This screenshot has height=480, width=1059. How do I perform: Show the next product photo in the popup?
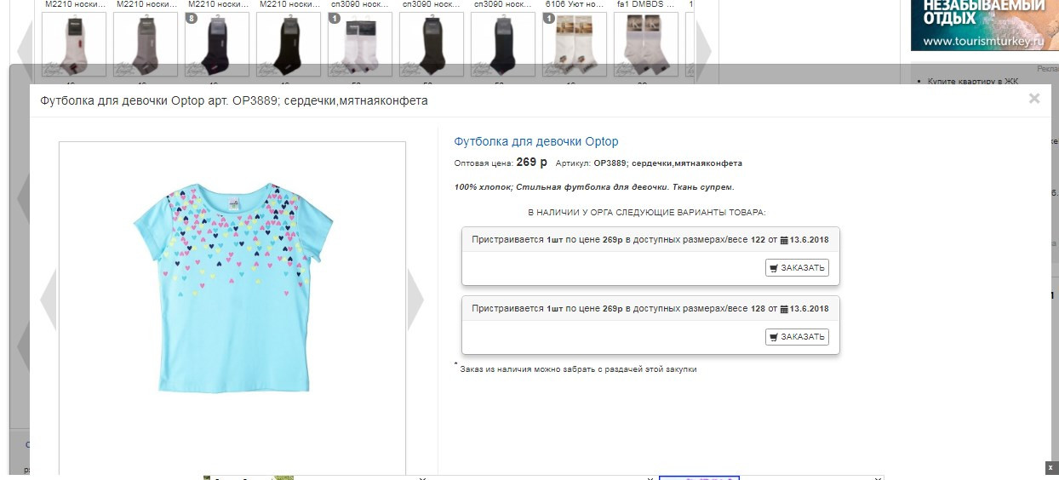415,300
